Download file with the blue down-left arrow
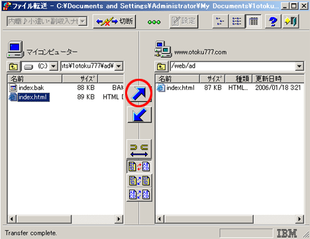The width and height of the screenshot is (310, 239). click(139, 115)
